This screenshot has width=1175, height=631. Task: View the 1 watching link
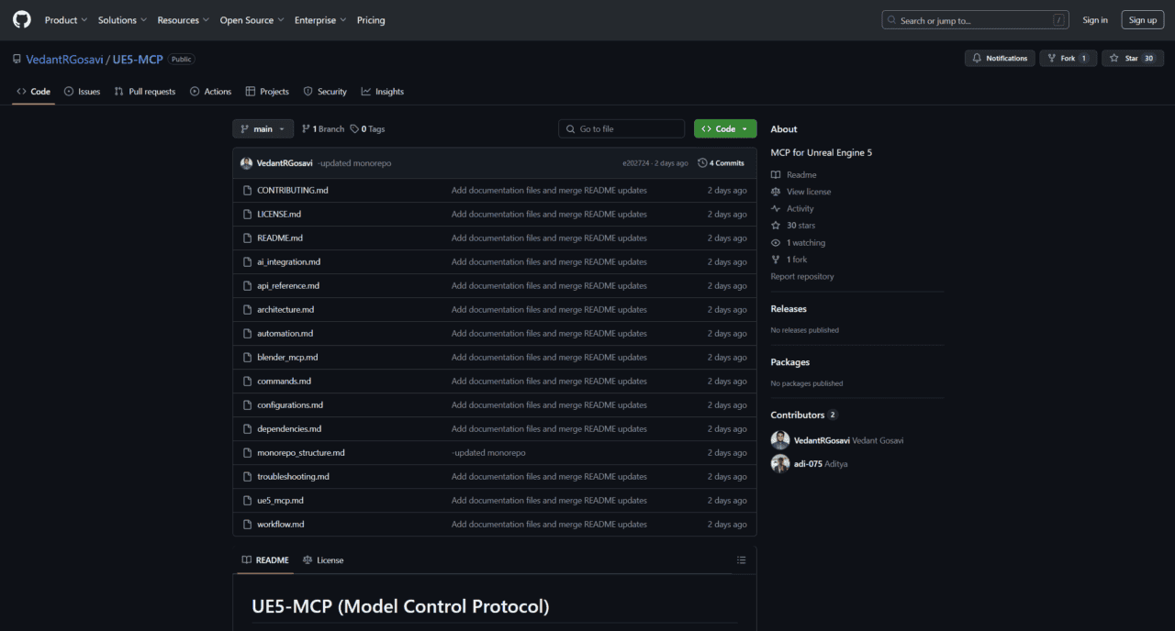(798, 242)
